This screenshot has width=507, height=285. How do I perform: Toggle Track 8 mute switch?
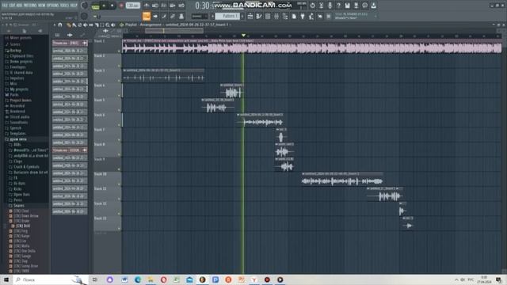119,155
